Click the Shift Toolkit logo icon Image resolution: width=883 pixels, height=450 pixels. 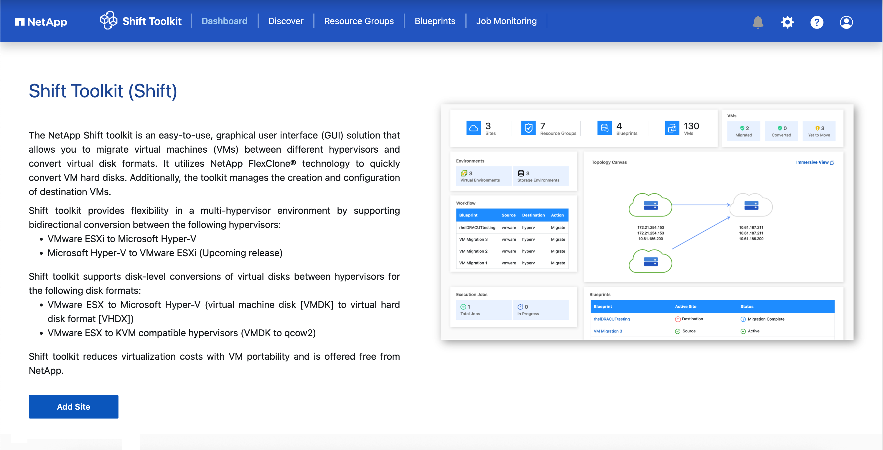coord(108,21)
